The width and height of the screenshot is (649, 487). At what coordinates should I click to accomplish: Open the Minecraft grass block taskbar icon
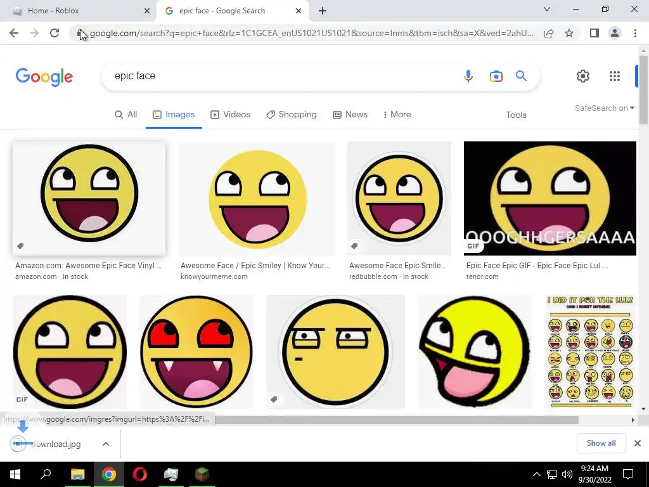(202, 474)
